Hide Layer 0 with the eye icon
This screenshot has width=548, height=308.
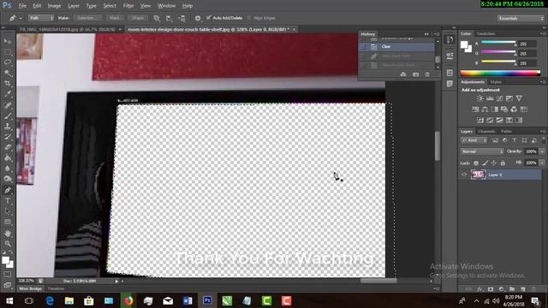[x=464, y=175]
